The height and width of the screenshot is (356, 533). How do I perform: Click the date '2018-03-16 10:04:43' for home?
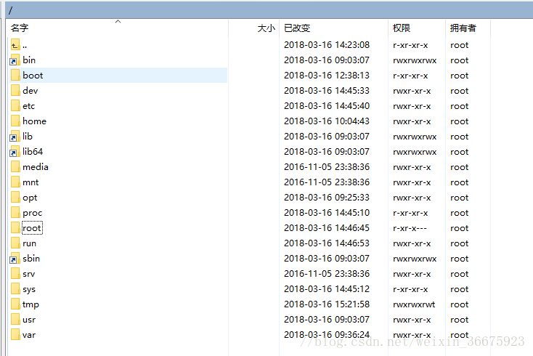(x=327, y=121)
